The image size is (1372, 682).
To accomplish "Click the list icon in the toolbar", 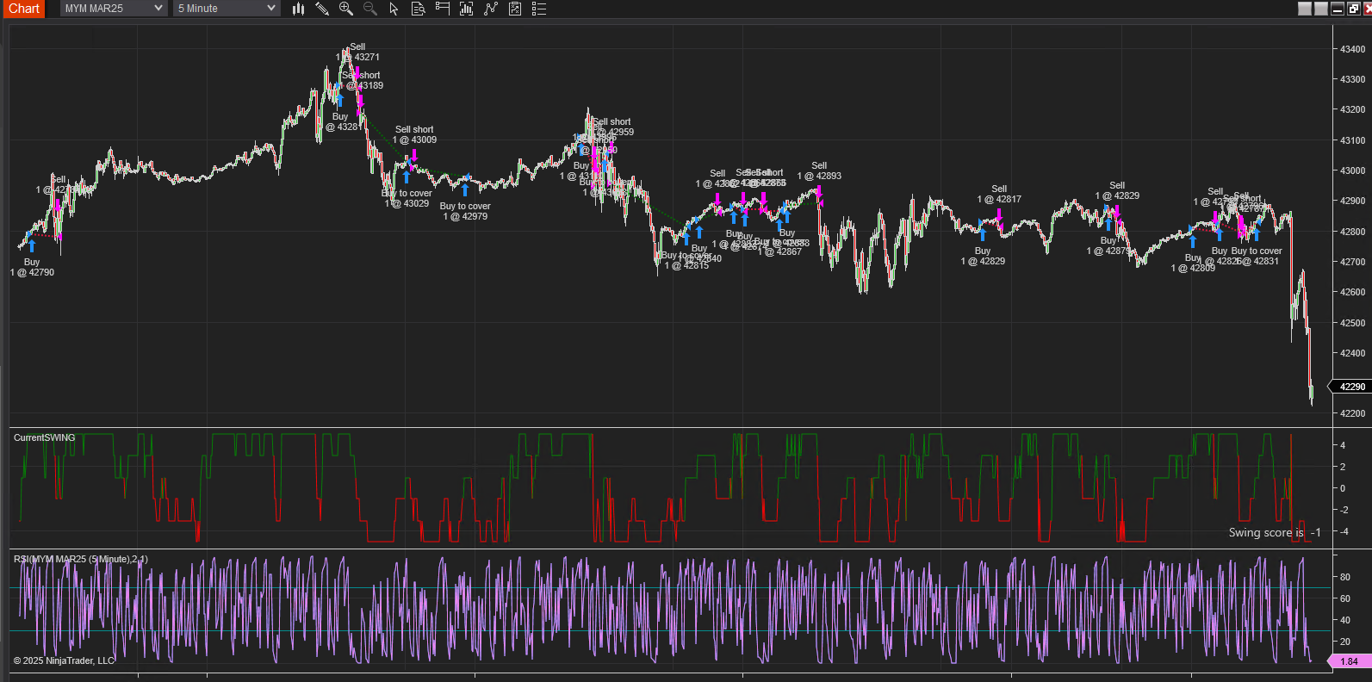I will 539,9.
